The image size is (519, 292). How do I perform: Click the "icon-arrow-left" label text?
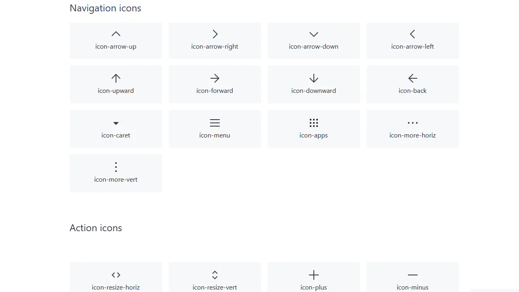(413, 47)
